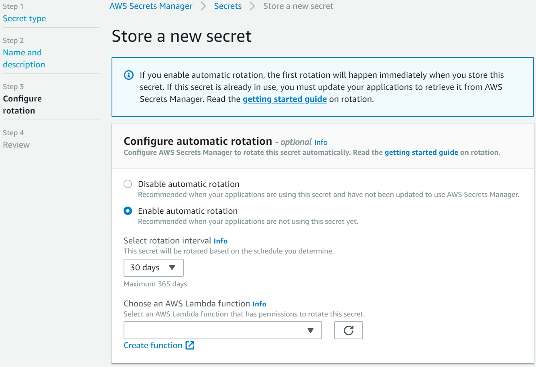Select Enable automatic rotation radio button
The image size is (536, 367).
pyautogui.click(x=128, y=211)
